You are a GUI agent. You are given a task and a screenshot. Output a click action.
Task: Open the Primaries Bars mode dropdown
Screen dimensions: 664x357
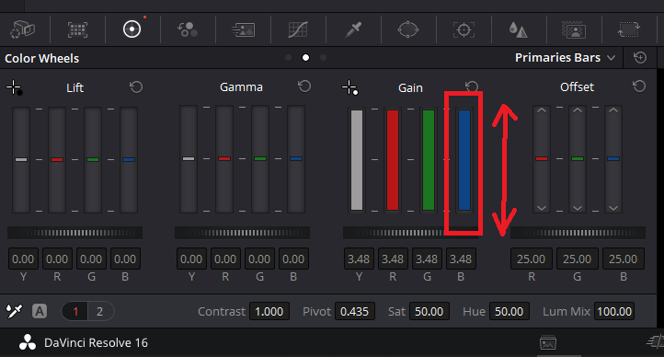565,58
